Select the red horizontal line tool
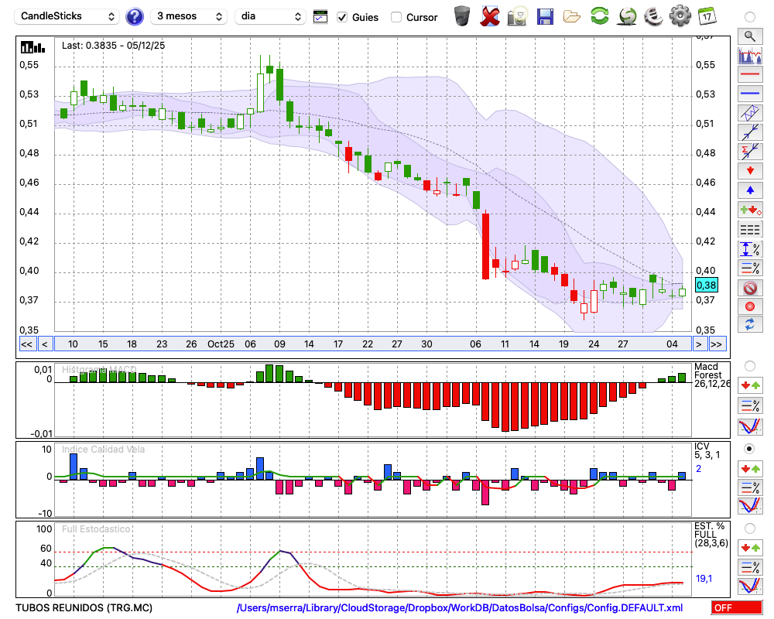This screenshot has width=774, height=619. [x=749, y=75]
